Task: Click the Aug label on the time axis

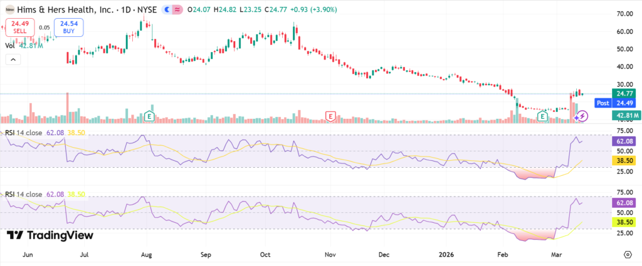Action: (x=146, y=255)
